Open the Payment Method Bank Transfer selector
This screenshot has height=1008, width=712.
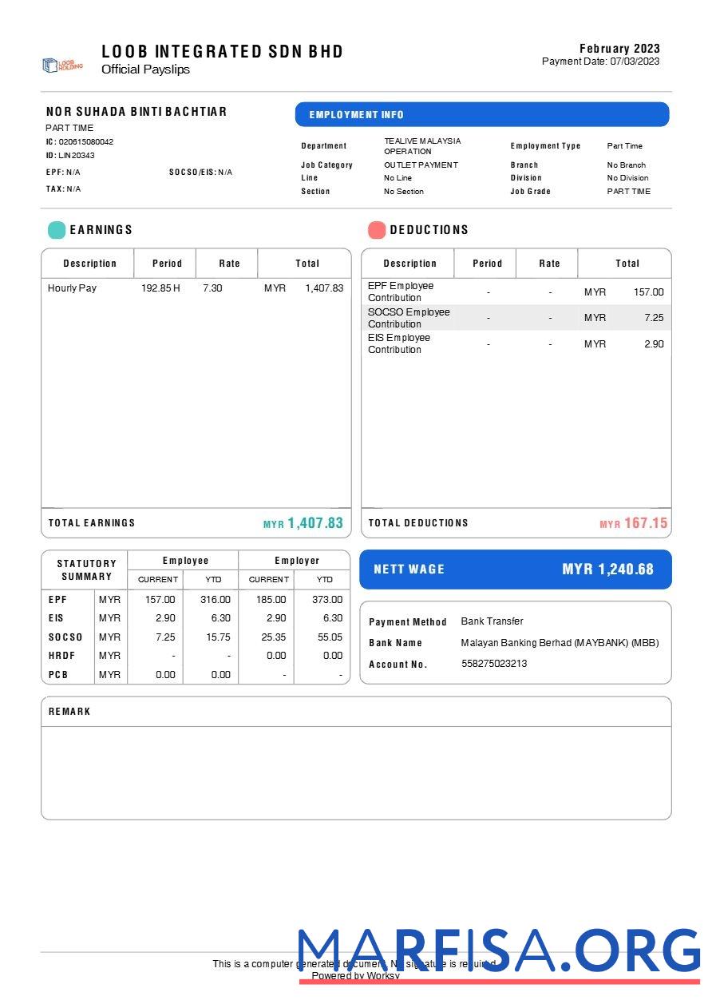[x=490, y=621]
